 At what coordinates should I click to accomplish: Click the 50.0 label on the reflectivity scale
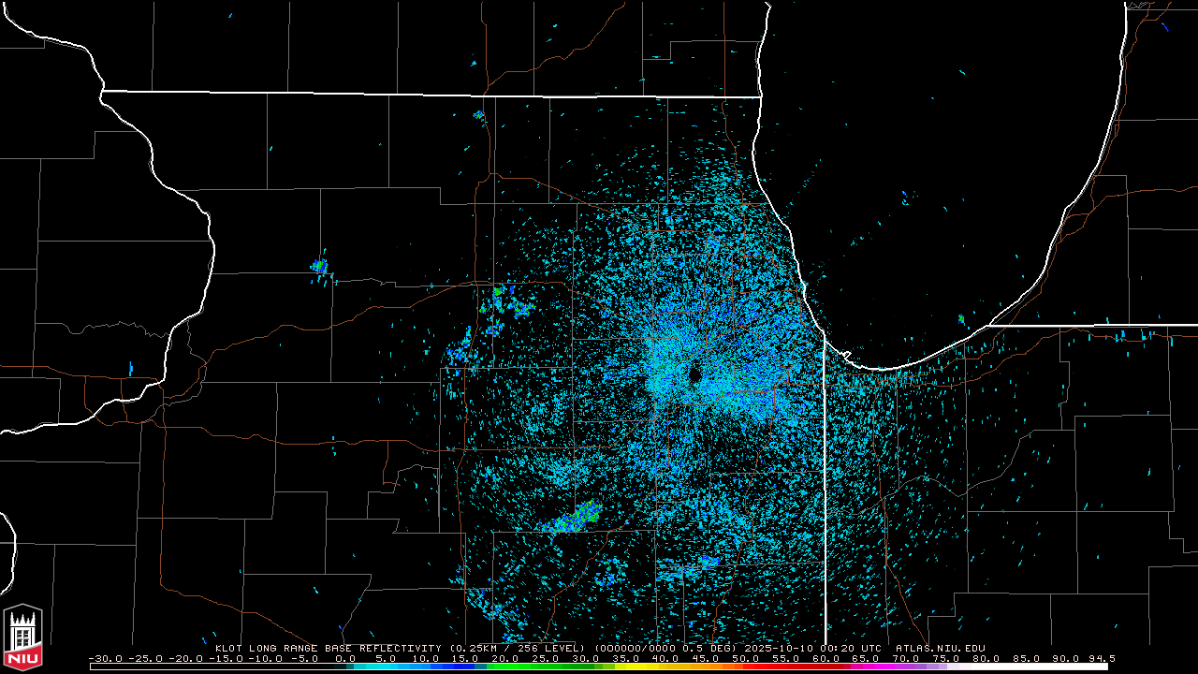click(745, 658)
